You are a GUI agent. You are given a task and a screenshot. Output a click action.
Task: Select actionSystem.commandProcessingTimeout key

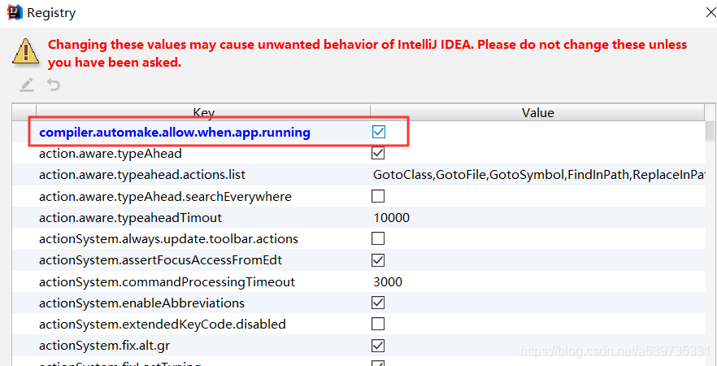pos(167,281)
